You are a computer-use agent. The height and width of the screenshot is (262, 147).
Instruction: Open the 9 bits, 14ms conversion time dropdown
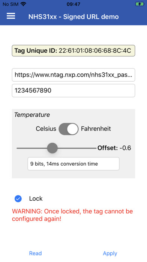point(73,164)
